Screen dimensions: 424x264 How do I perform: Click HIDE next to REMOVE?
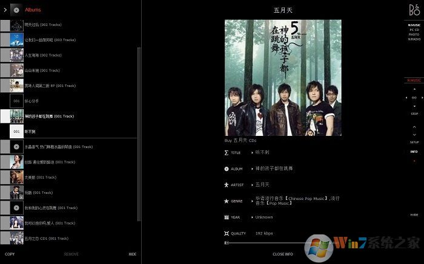point(133,254)
